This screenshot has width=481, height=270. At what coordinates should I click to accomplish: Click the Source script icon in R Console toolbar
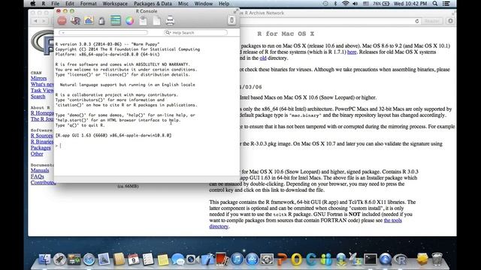[75, 21]
